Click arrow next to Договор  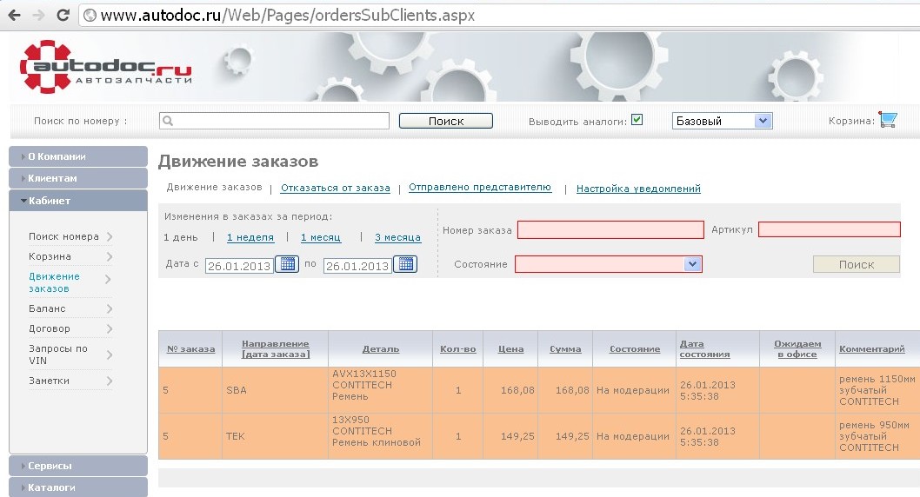[x=110, y=328]
